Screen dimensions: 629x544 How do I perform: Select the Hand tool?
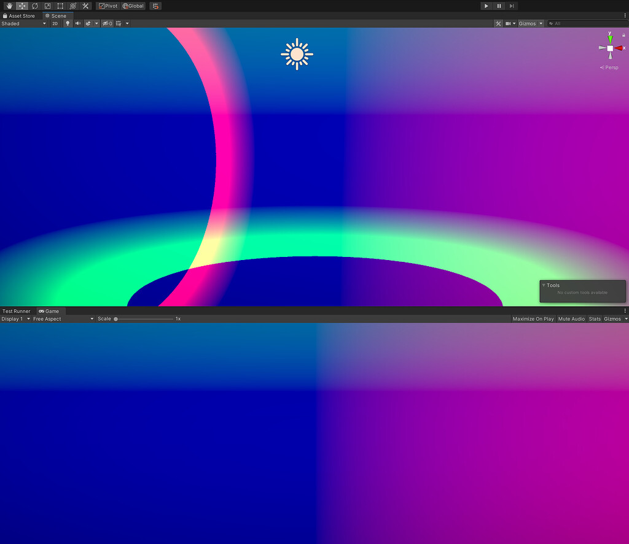(x=9, y=6)
